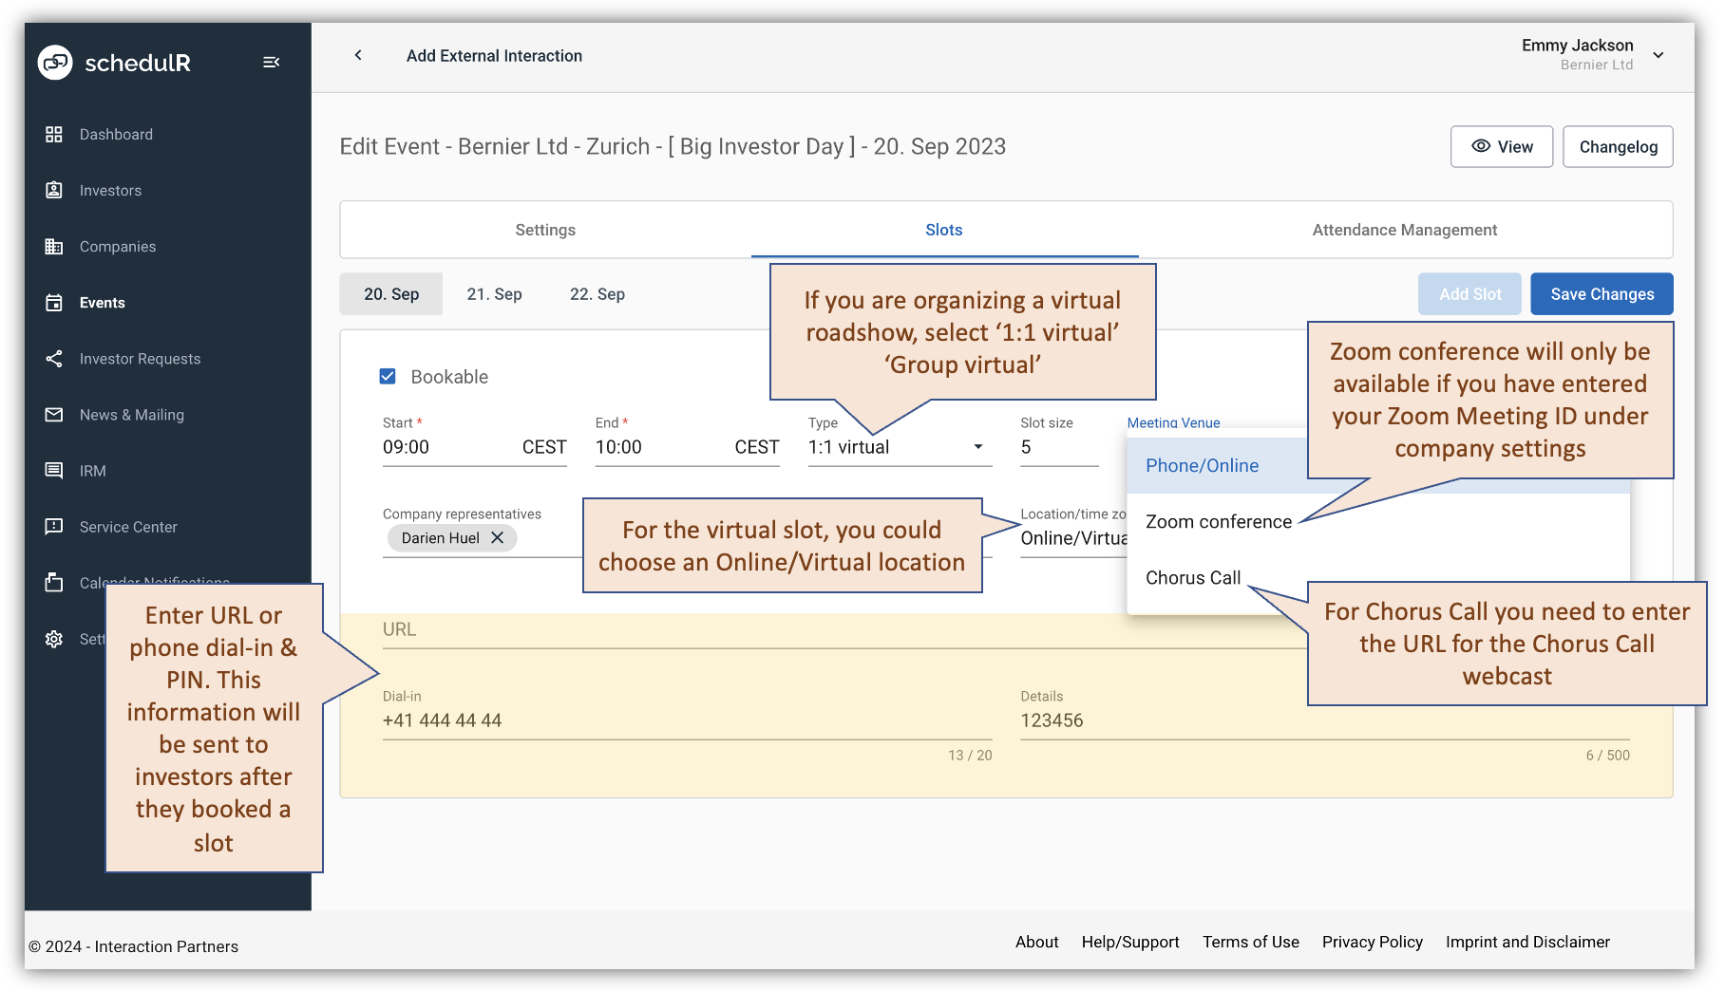This screenshot has height=991, width=1725.
Task: Click the View button with eye icon
Action: (x=1501, y=146)
